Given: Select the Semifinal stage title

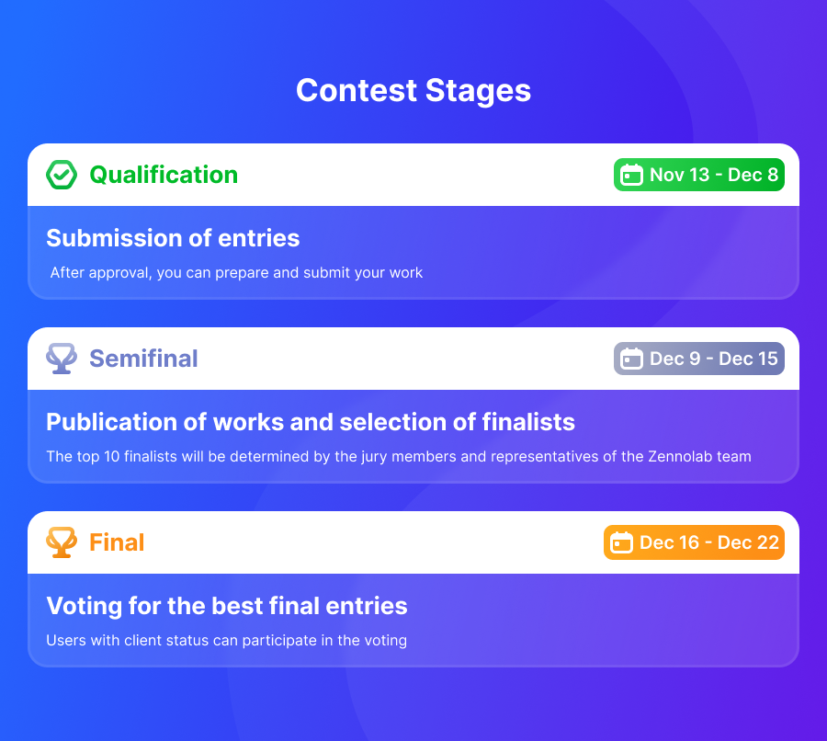Looking at the screenshot, I should [143, 359].
